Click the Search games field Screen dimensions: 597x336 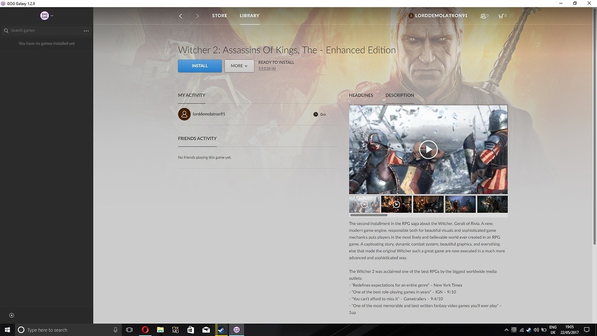[42, 30]
